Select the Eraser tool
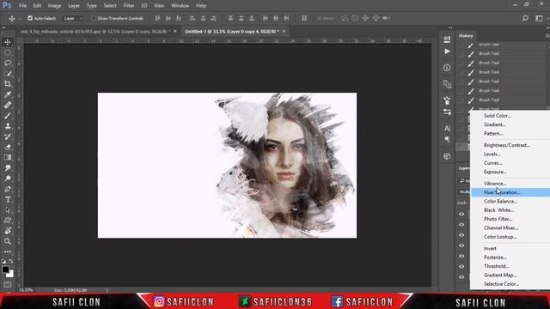The image size is (550, 309). coord(8,147)
